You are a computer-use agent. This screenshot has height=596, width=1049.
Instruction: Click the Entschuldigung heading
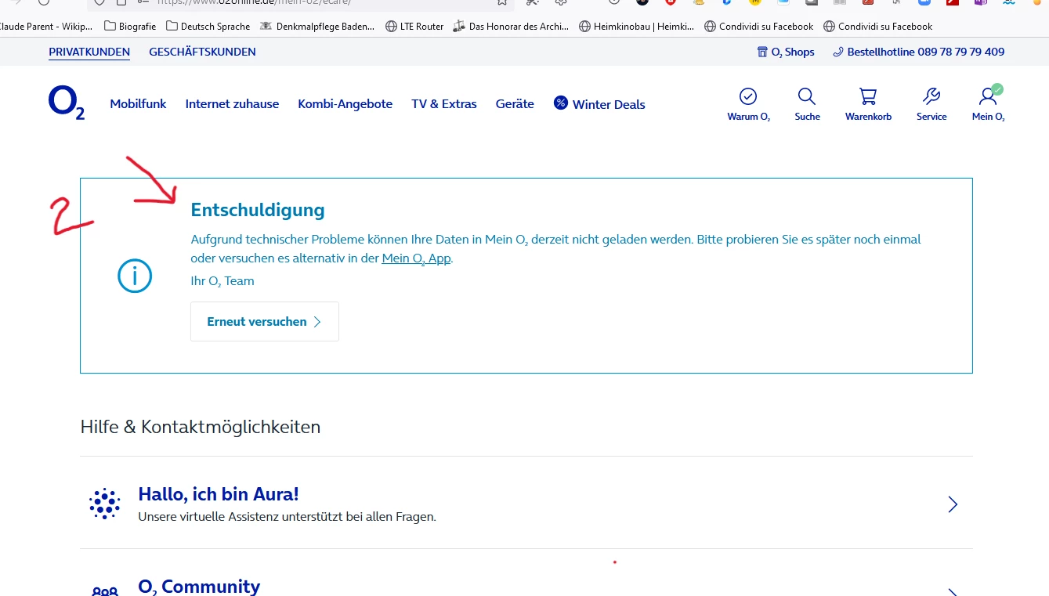(258, 210)
